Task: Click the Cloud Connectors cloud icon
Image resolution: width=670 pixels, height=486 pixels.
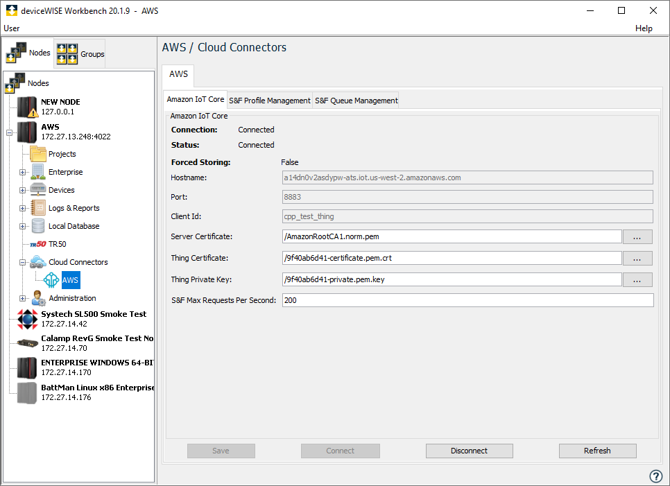Action: pyautogui.click(x=38, y=262)
